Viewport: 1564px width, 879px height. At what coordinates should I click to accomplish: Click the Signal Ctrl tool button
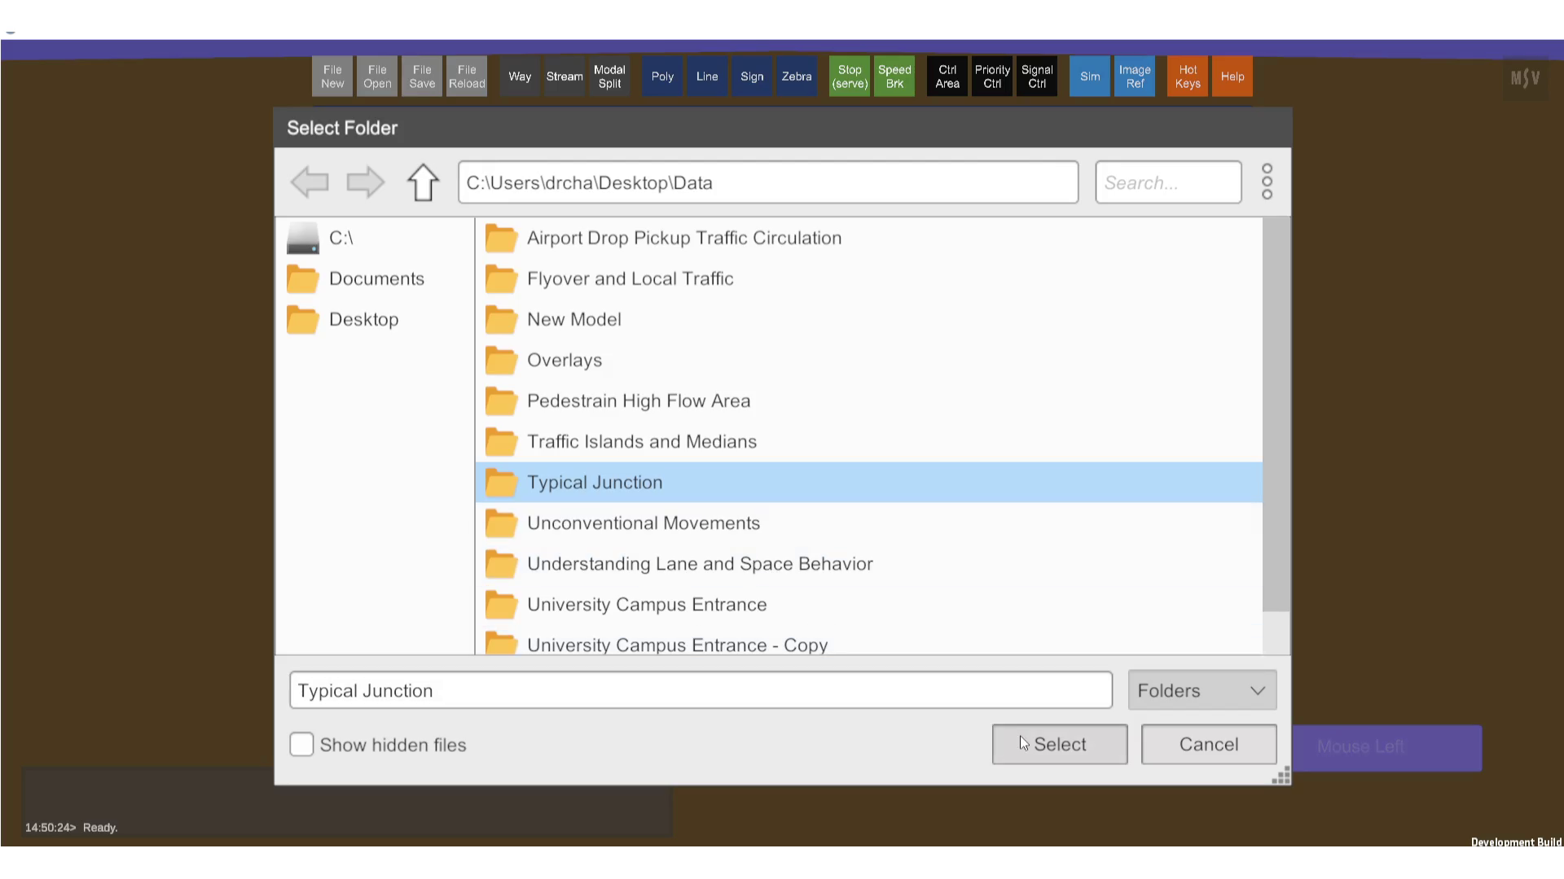coord(1036,77)
